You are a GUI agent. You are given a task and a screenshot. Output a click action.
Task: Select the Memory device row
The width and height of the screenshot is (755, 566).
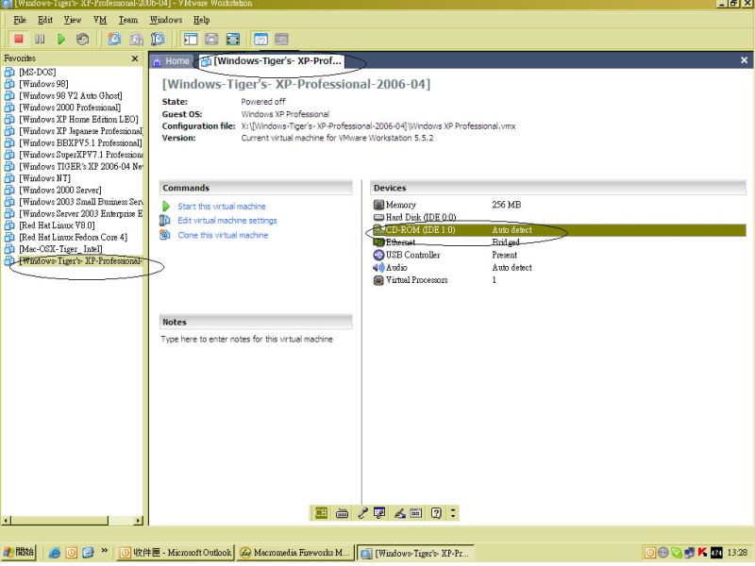point(559,205)
